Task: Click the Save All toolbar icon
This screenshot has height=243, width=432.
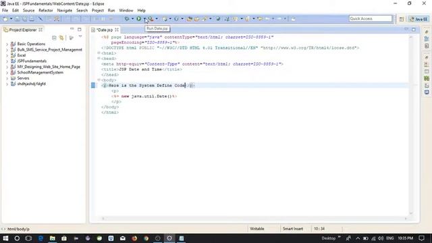Action: 24,19
